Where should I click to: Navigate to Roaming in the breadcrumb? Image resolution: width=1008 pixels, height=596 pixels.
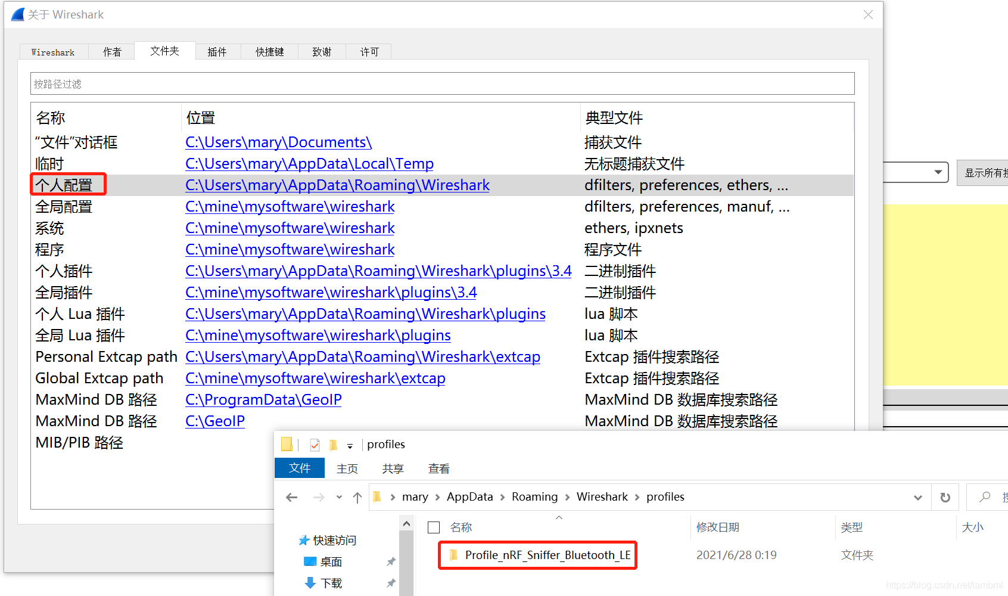535,496
